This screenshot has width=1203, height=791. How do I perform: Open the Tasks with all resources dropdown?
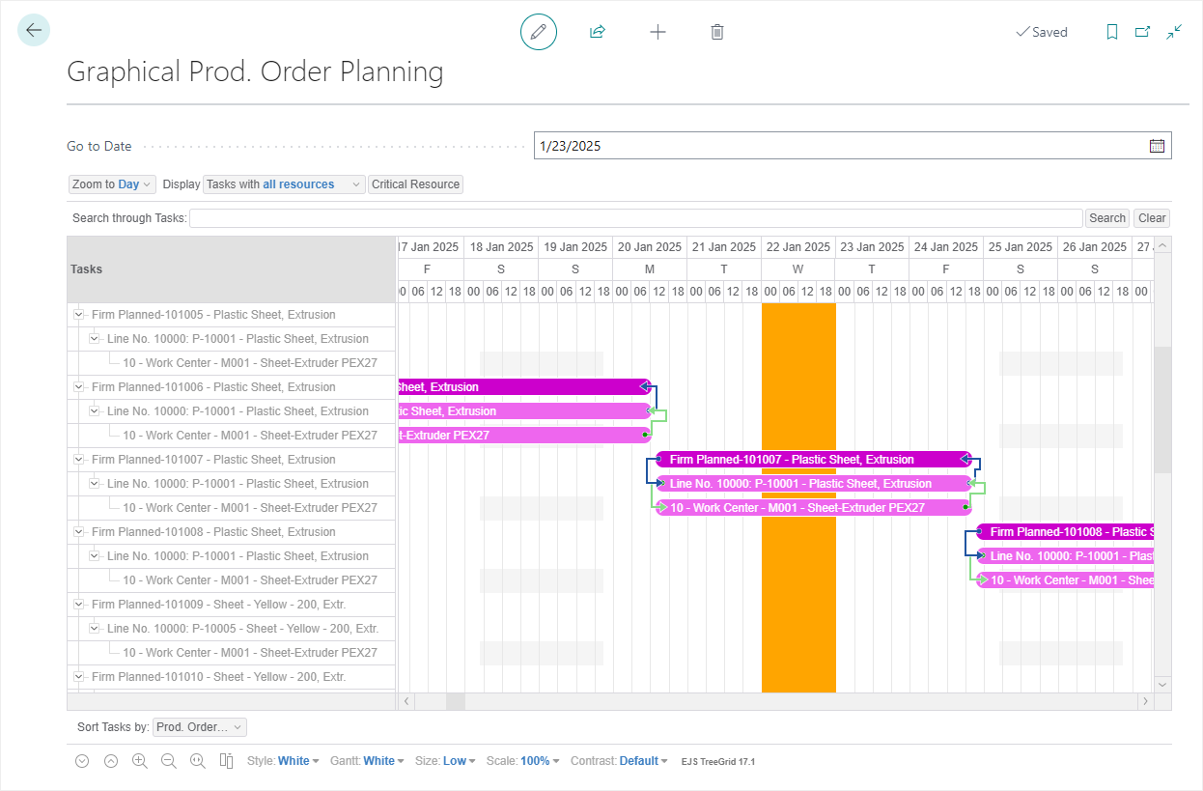284,184
